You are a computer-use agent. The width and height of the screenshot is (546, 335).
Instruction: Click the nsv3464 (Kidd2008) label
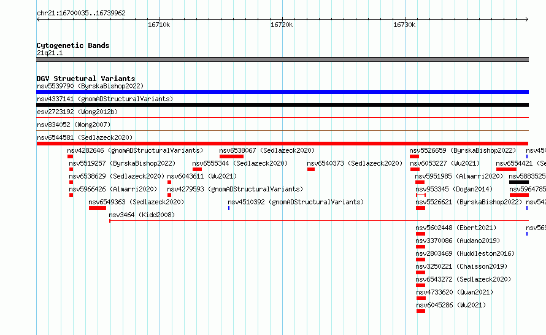(142, 215)
